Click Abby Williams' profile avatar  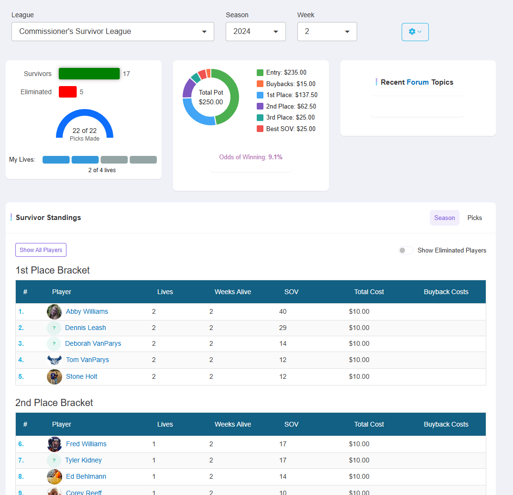[55, 312]
